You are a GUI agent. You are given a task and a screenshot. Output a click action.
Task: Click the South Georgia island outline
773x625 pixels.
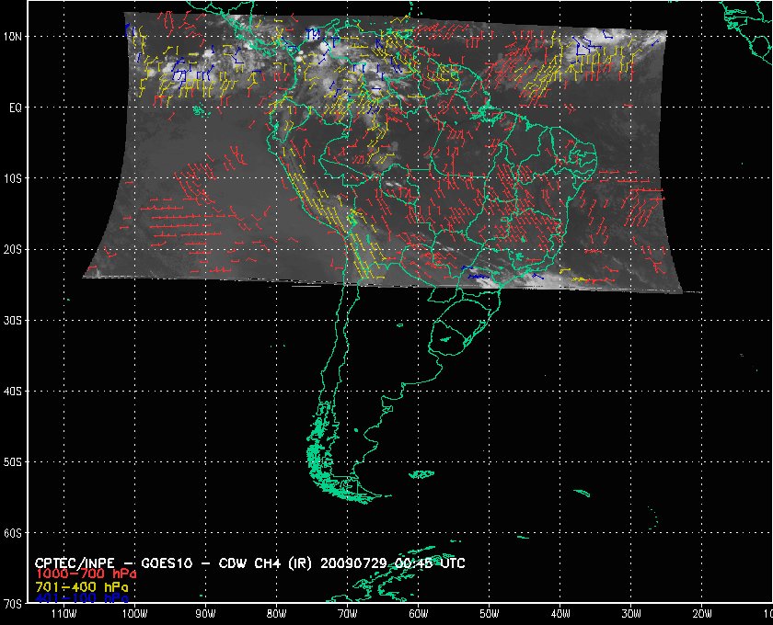pyautogui.click(x=580, y=494)
